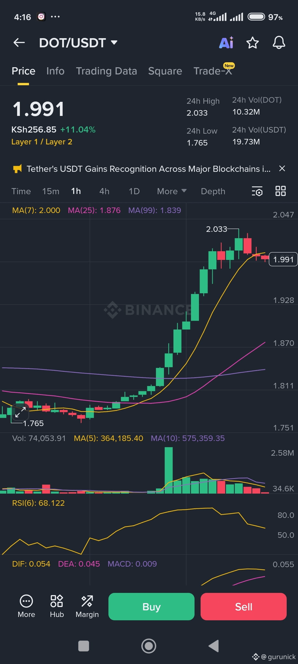Expand chart to fullscreen

(20, 412)
